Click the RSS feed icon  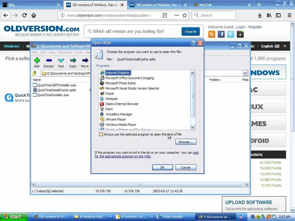click(212, 35)
